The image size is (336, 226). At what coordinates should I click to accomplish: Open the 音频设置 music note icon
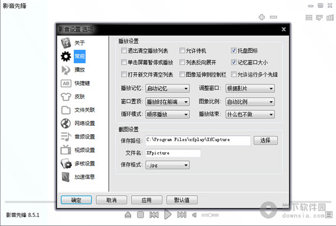[66, 136]
